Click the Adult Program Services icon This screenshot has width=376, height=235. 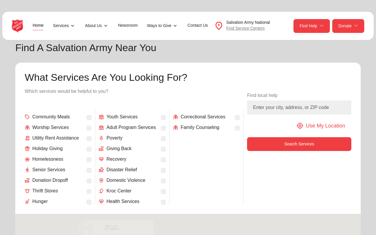(x=101, y=127)
